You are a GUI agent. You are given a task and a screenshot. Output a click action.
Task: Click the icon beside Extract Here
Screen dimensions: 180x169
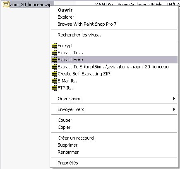click(54, 60)
